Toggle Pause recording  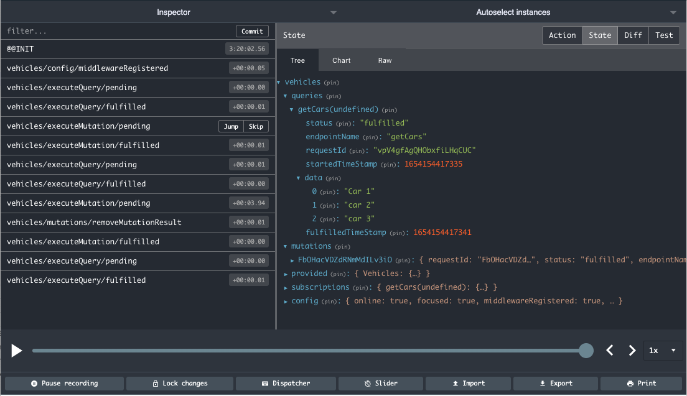coord(64,383)
